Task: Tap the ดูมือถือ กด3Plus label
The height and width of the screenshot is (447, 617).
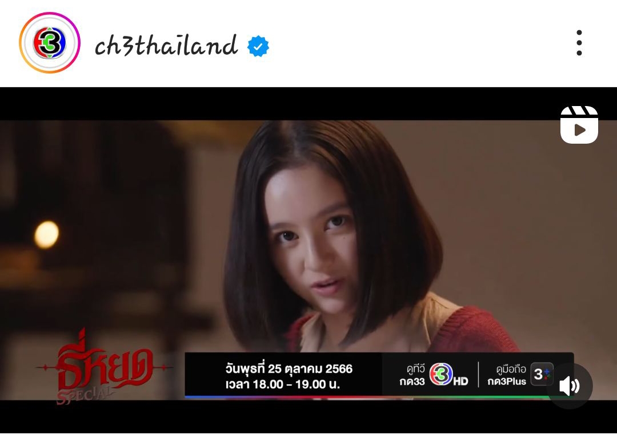Action: pos(507,375)
